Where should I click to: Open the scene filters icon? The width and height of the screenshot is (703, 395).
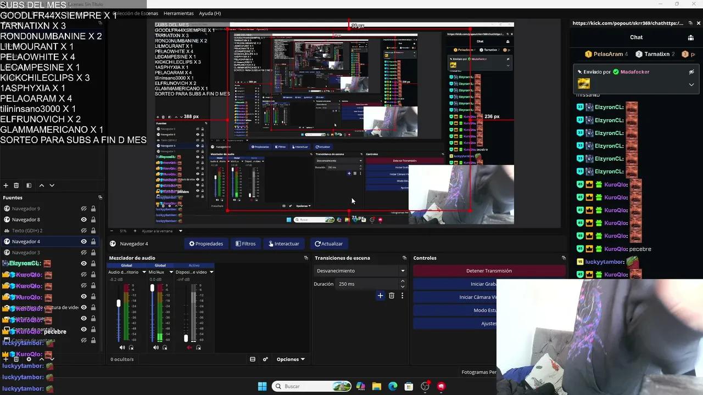(29, 185)
